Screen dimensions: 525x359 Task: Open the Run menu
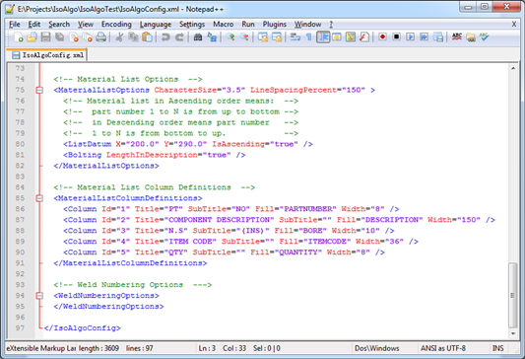point(248,24)
